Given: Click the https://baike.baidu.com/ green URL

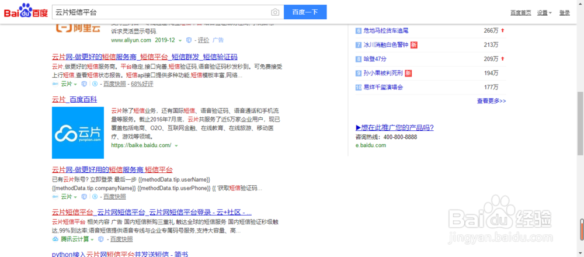Looking at the screenshot, I should point(141,145).
